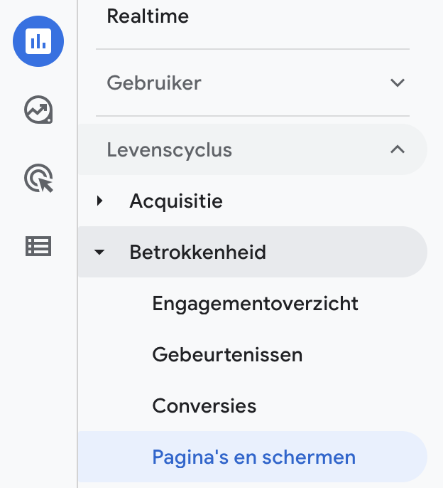
Task: Expand the Gebruiker section chevron
Action: pos(398,83)
